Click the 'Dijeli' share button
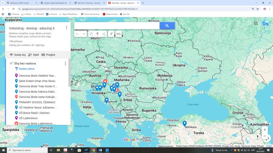This screenshot has height=153, width=273. tap(33, 55)
